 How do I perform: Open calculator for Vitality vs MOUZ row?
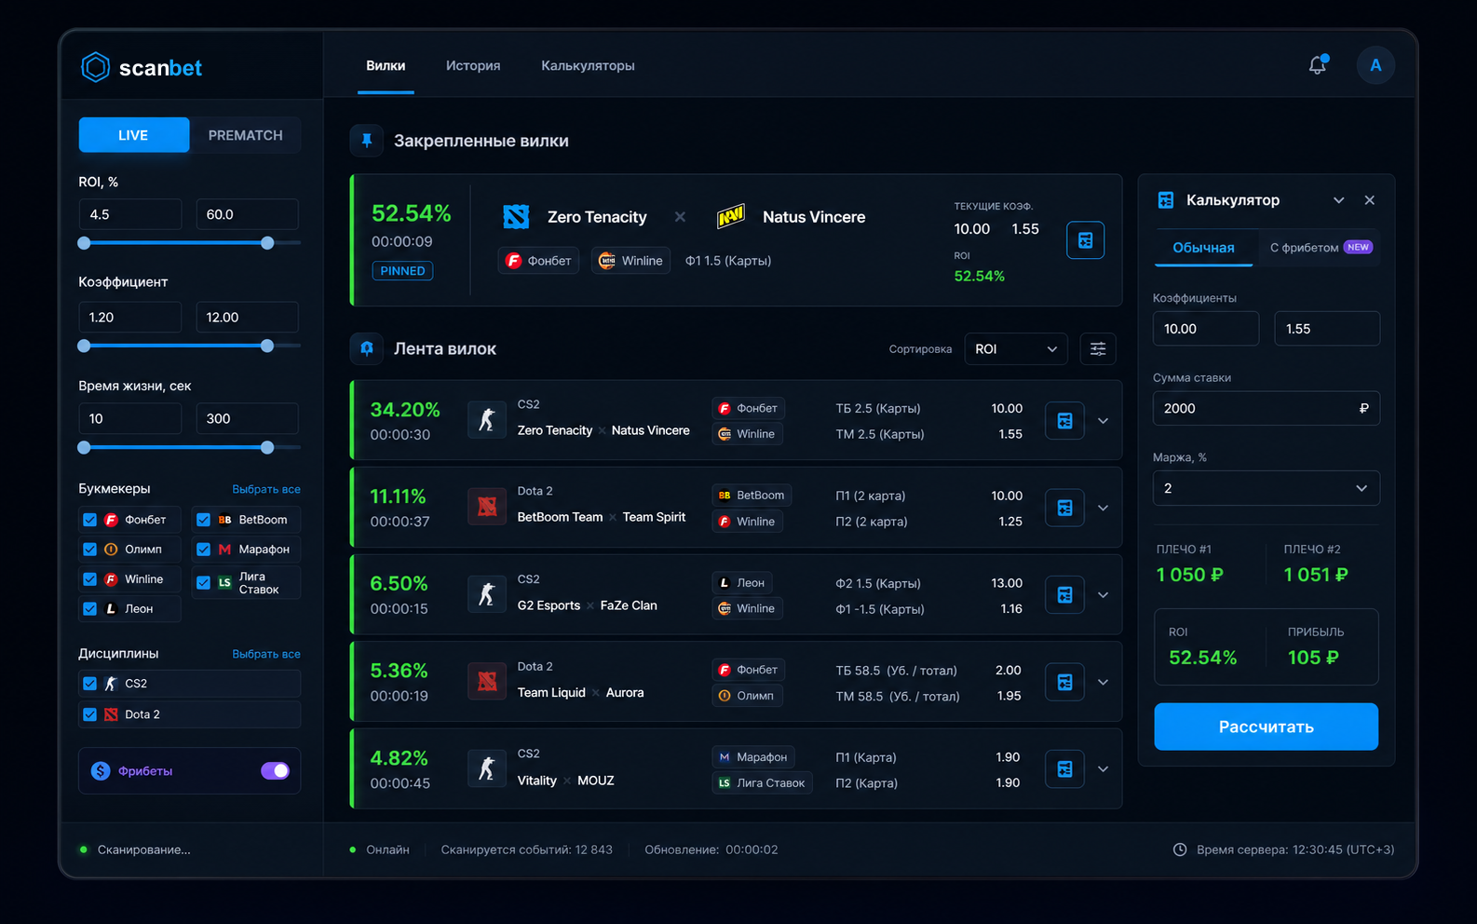(1064, 769)
